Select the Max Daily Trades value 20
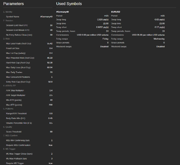 point(51,72)
